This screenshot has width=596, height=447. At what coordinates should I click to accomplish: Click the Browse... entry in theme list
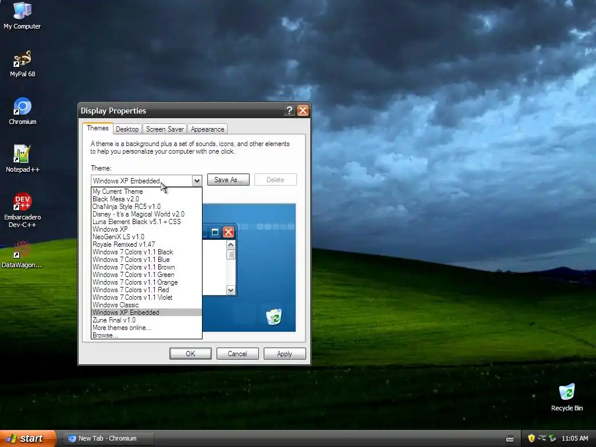(x=146, y=335)
